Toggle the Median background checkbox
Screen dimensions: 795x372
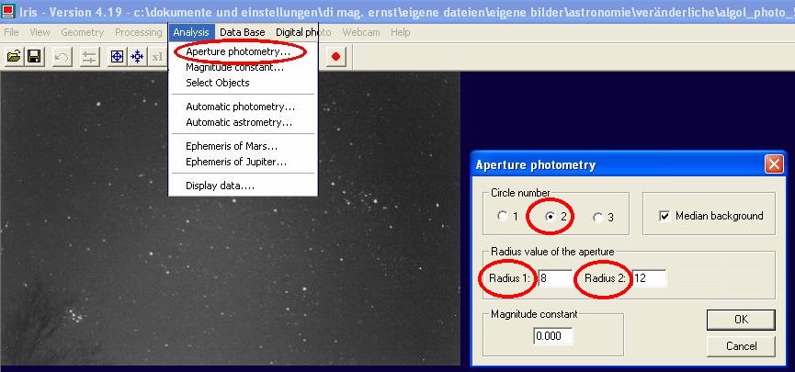tap(664, 216)
